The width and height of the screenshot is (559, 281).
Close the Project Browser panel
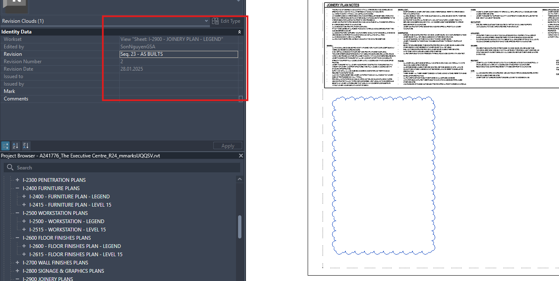click(x=241, y=156)
